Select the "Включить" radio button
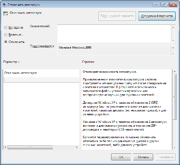Image resolution: width=180 pixels, height=165 pixels. pos(6,34)
